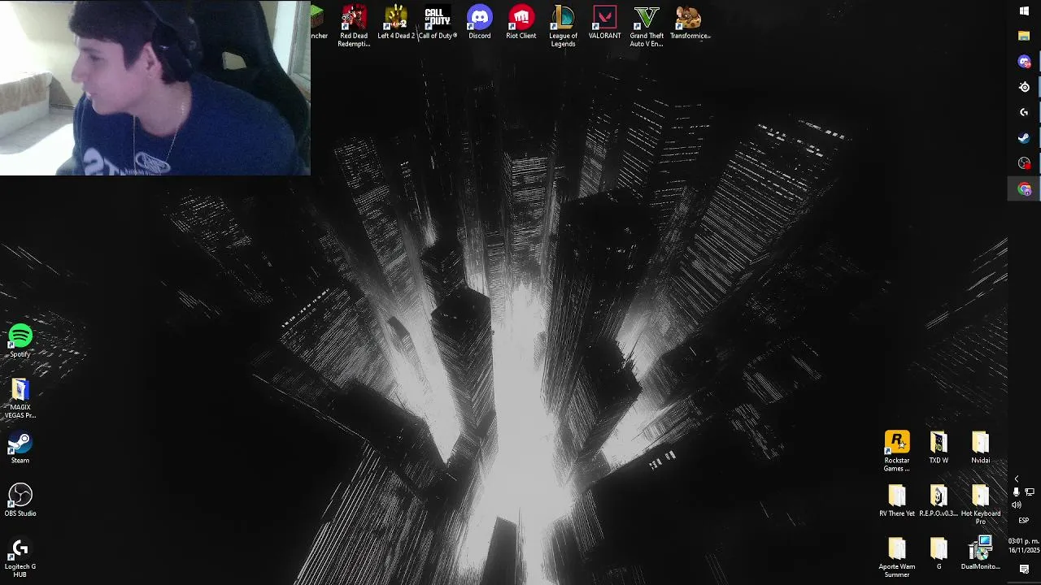This screenshot has height=585, width=1041.
Task: Open network status tray icon
Action: click(x=1030, y=492)
